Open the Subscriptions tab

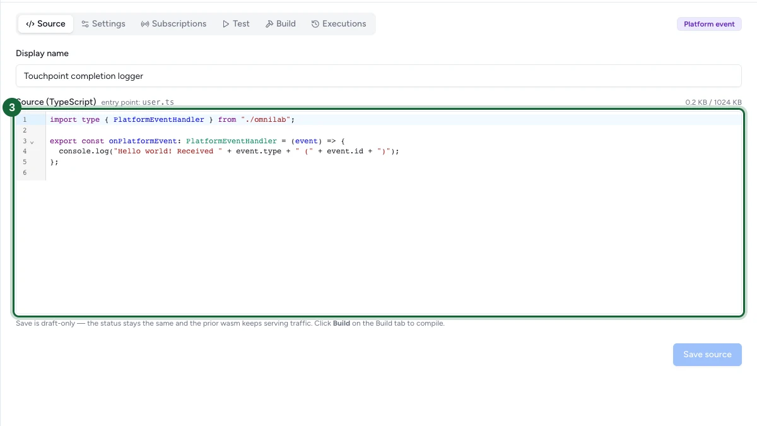pos(173,24)
